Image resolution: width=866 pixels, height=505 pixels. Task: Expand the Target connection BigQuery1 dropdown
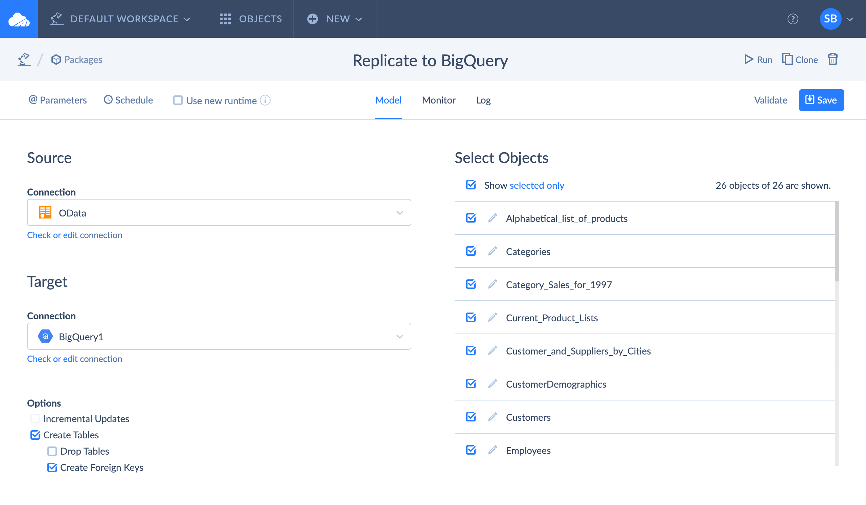pos(219,336)
